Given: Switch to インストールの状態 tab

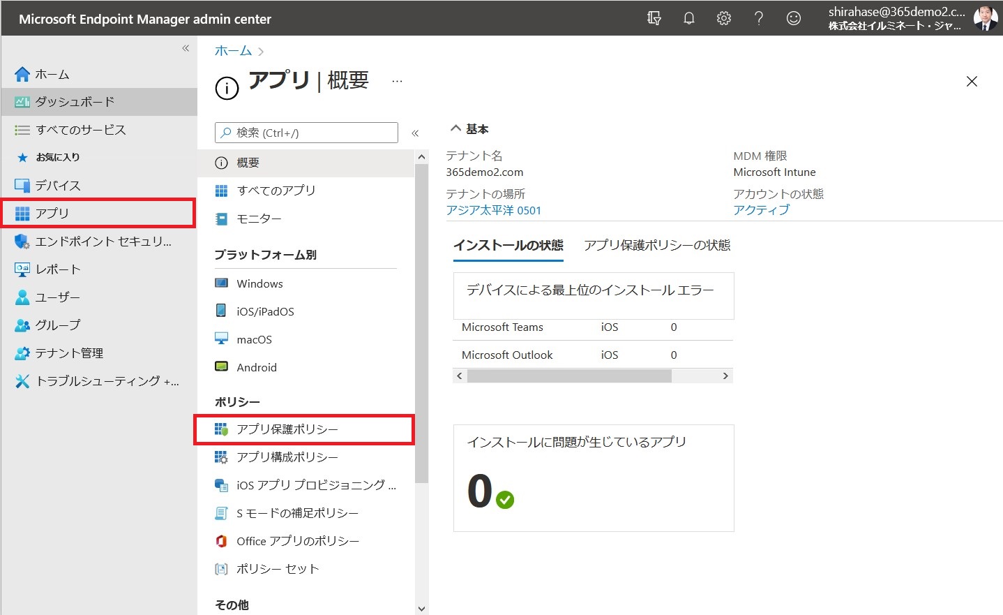Looking at the screenshot, I should click(x=508, y=245).
